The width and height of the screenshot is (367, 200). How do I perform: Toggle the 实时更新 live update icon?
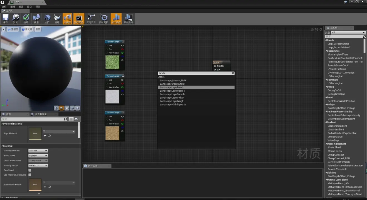[104, 19]
